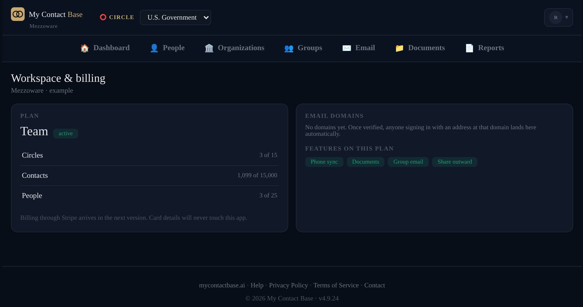This screenshot has height=307, width=583.
Task: Click the version text v4.9.24
Action: coord(329,298)
